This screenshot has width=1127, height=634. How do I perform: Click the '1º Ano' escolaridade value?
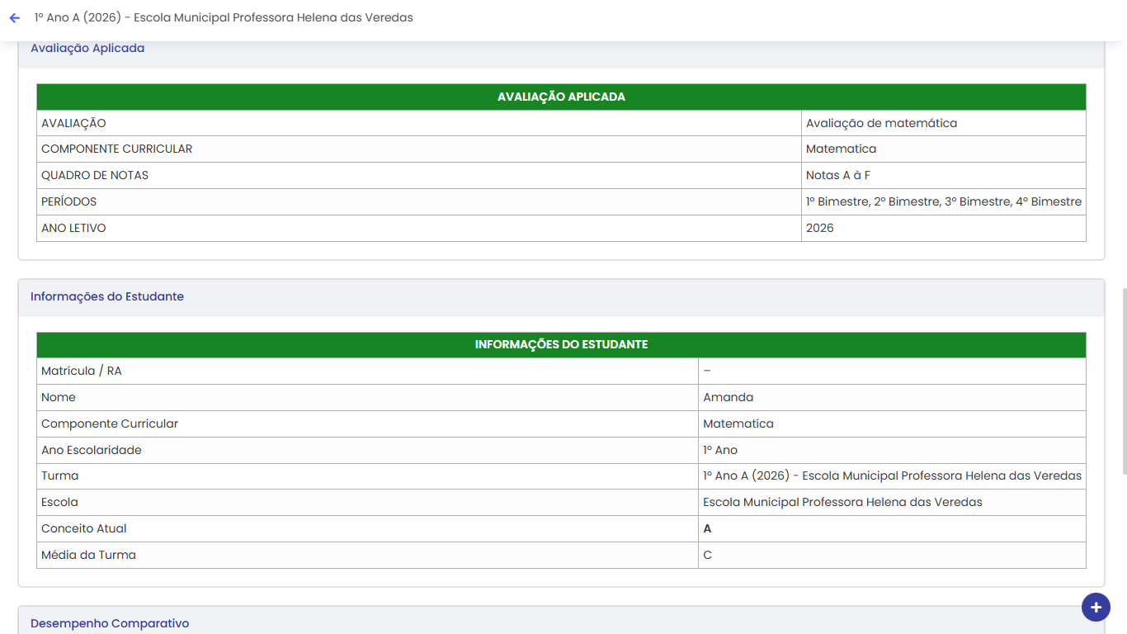pyautogui.click(x=720, y=450)
